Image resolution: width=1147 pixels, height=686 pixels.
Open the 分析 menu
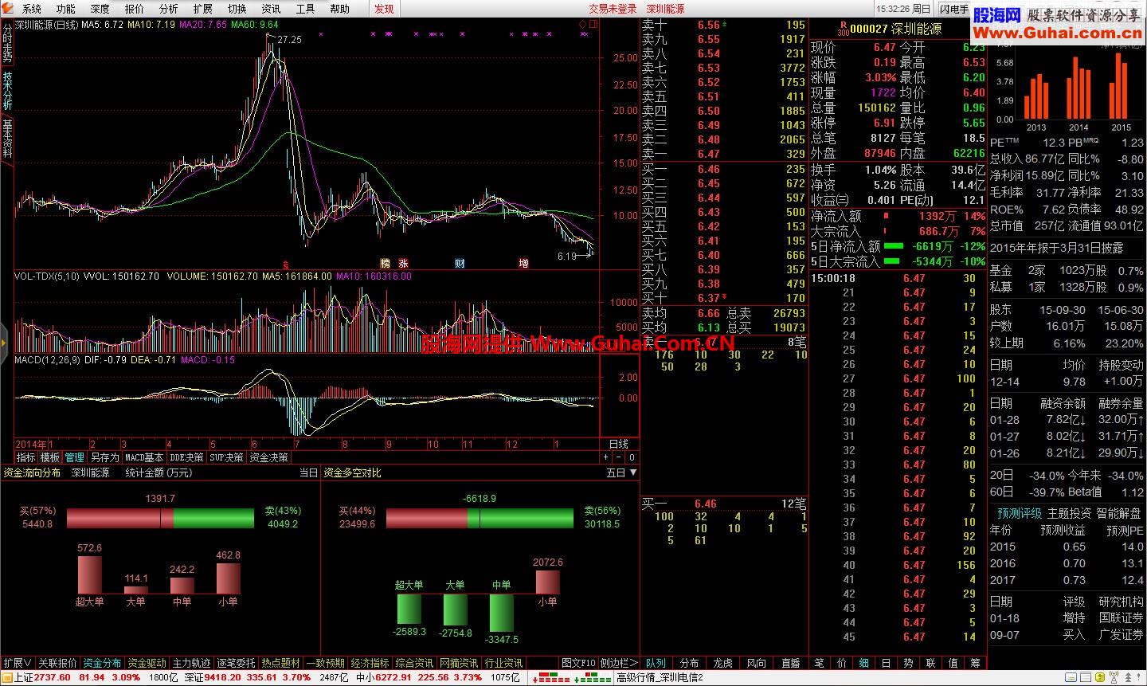click(168, 9)
